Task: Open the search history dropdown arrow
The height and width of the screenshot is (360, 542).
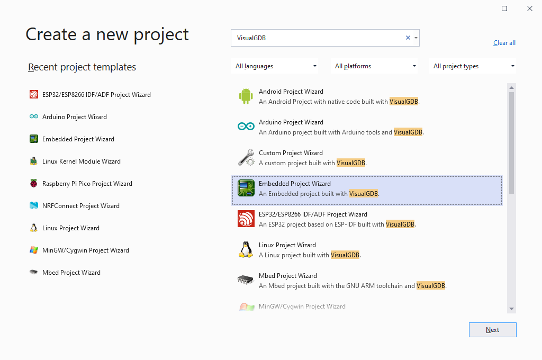Action: click(x=416, y=38)
